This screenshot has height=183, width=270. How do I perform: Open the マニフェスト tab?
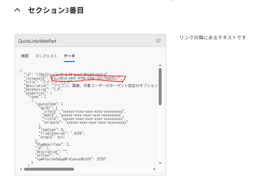46,56
